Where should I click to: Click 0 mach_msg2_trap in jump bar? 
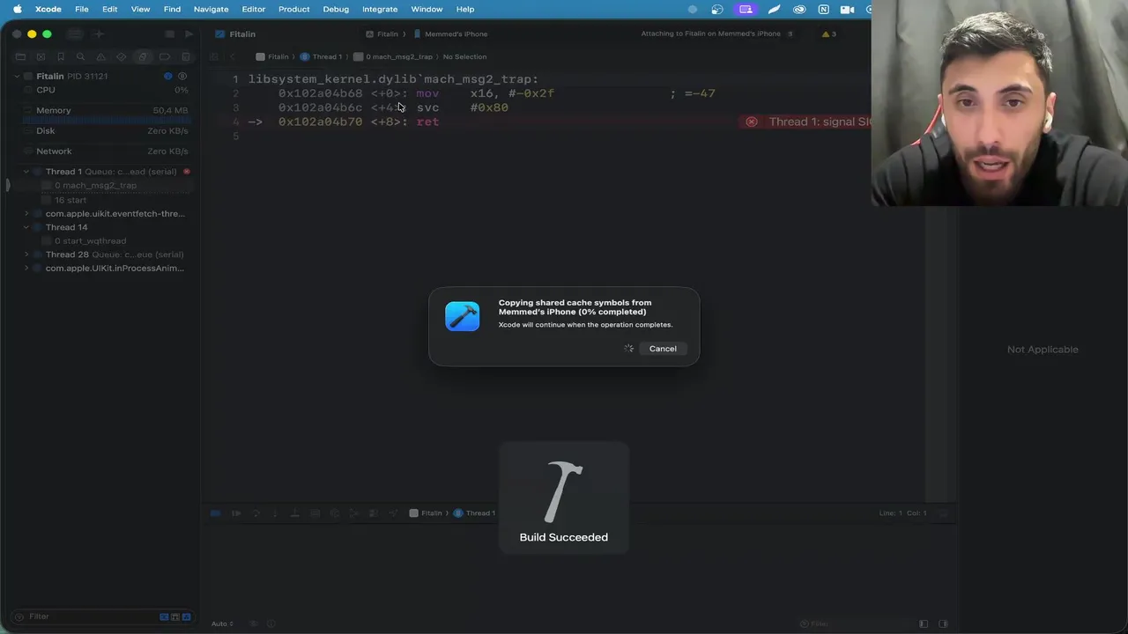[x=393, y=56]
